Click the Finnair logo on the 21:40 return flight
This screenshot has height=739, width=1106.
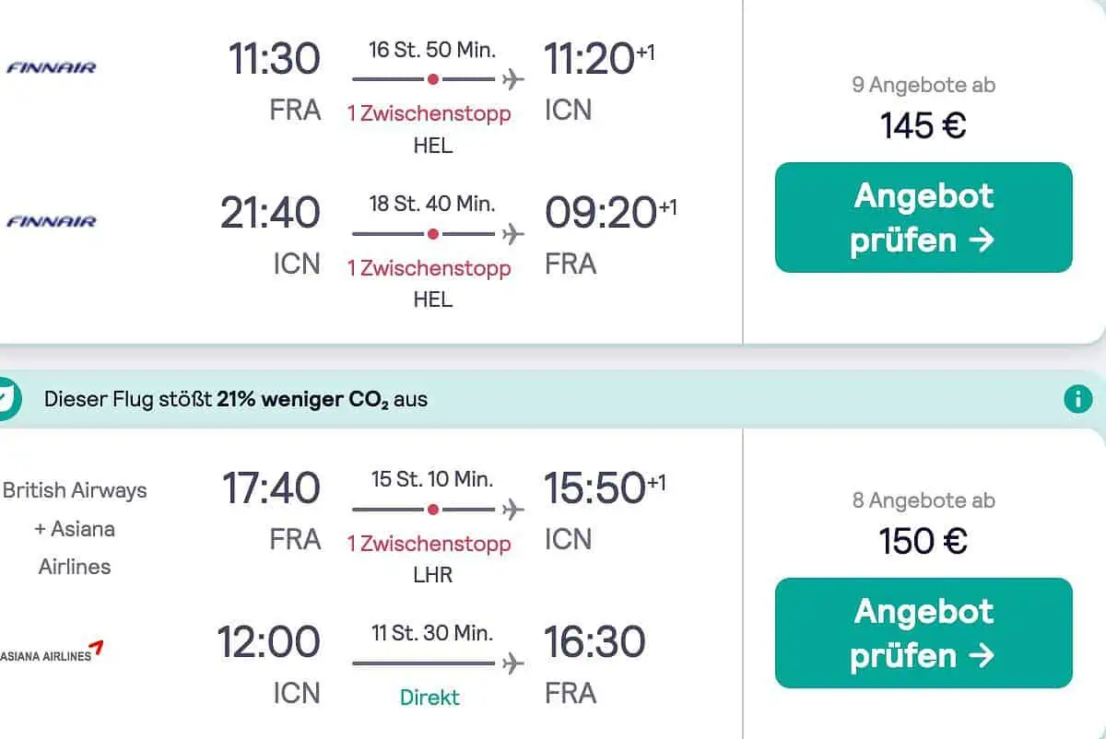[52, 221]
